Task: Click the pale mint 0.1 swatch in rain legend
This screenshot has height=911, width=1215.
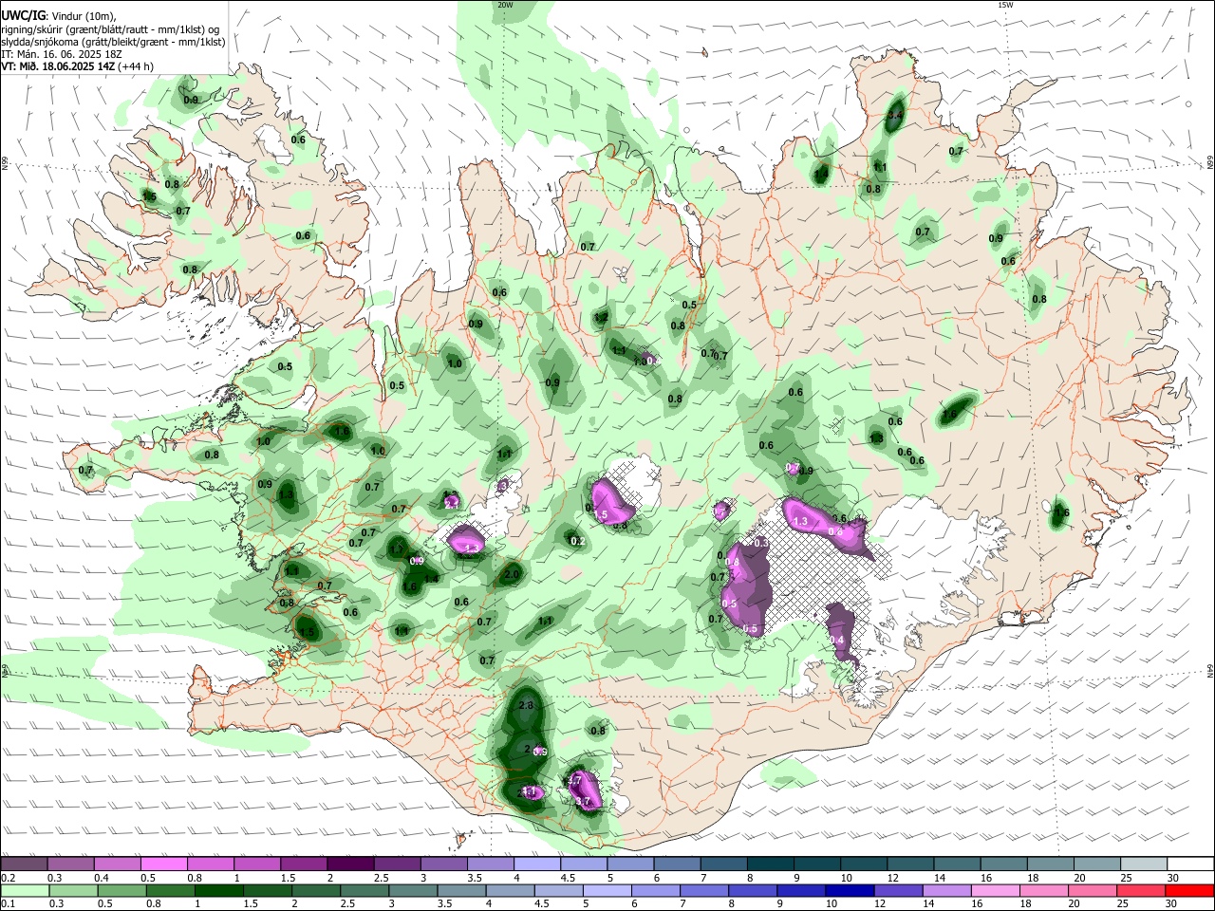Action: click(24, 890)
